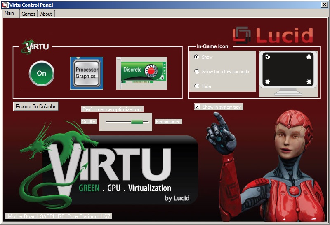The image size is (330, 225).
Task: Set icon position to top-right monitor corner
Action: [x=309, y=57]
